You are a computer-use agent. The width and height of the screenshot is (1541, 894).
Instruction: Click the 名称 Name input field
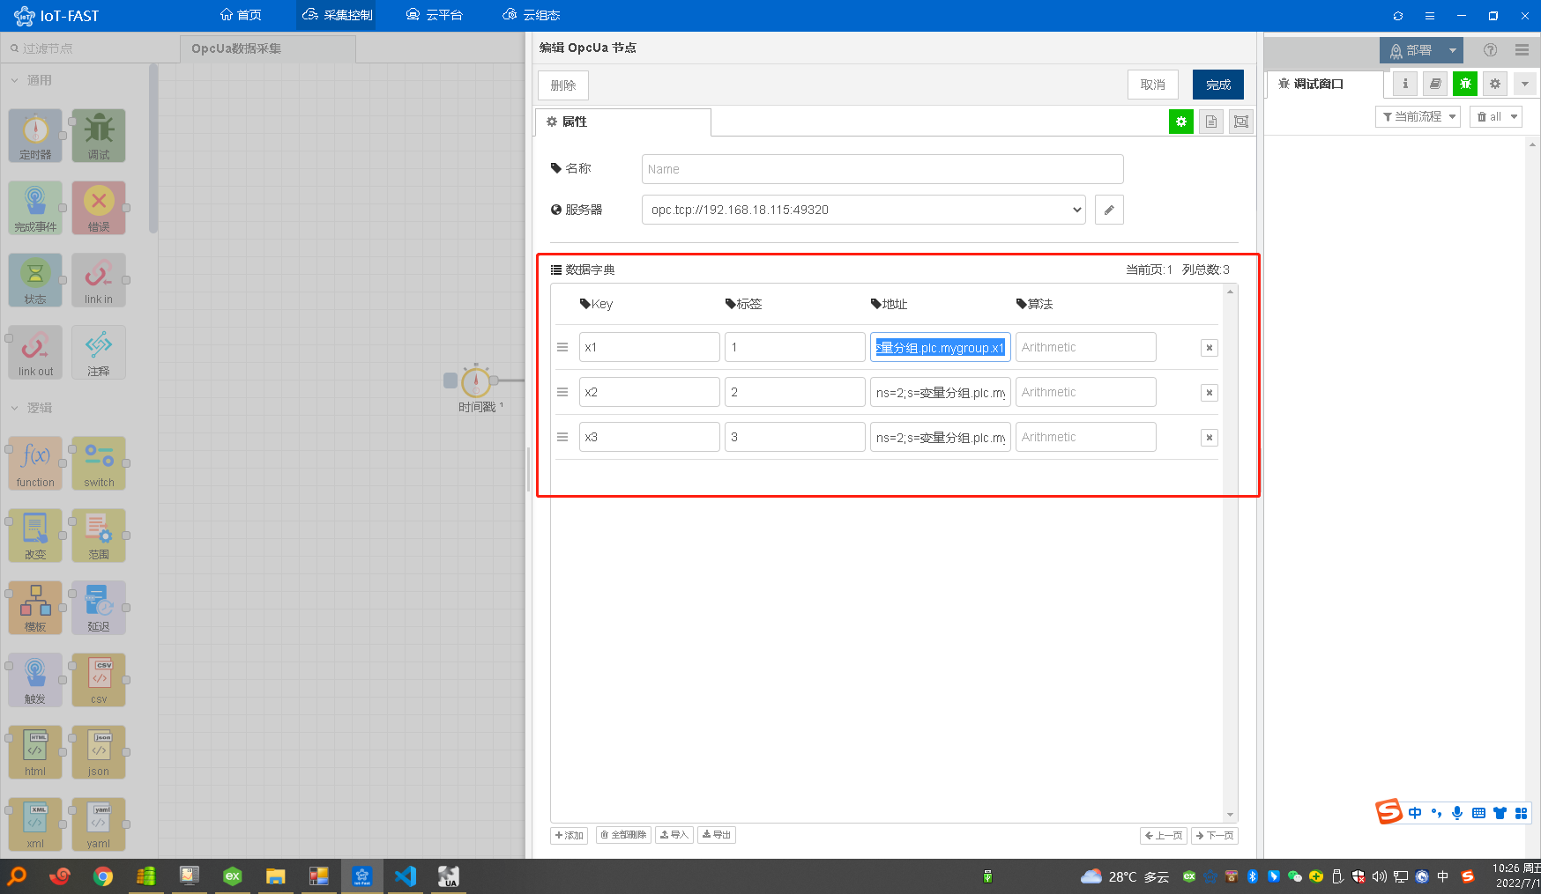pyautogui.click(x=882, y=169)
